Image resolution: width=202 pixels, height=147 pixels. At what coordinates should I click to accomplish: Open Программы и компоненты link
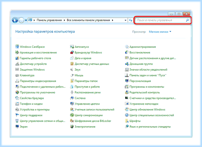[147, 87]
